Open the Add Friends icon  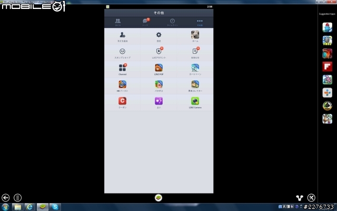click(x=122, y=35)
